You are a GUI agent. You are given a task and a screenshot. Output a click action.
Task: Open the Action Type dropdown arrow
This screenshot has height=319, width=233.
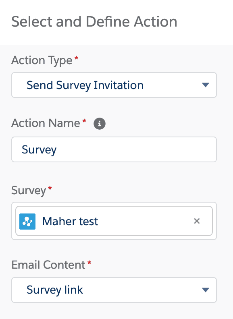[x=206, y=85]
